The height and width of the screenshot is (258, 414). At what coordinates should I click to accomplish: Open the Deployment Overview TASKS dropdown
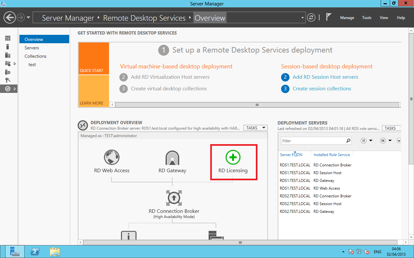click(256, 128)
